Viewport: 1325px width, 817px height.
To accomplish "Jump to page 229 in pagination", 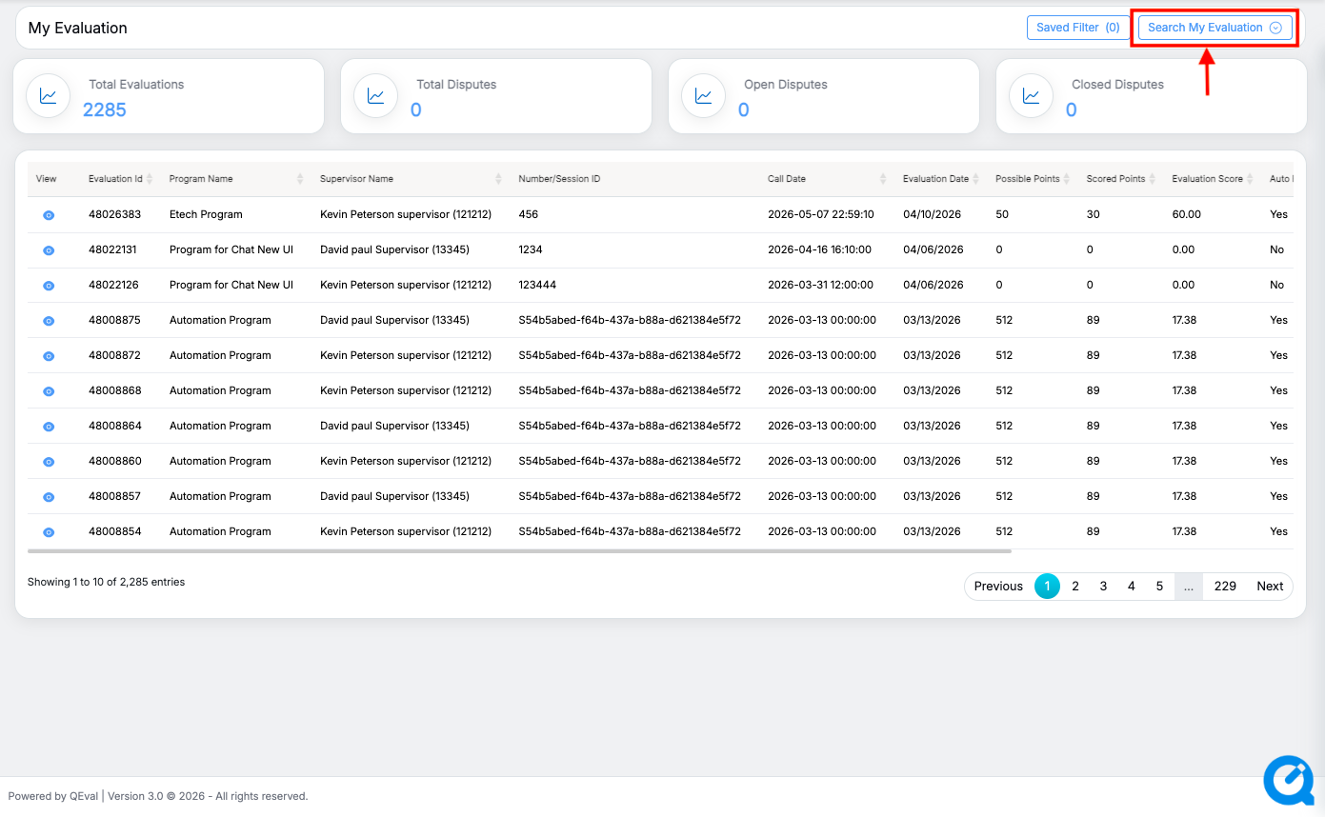I will click(1225, 587).
